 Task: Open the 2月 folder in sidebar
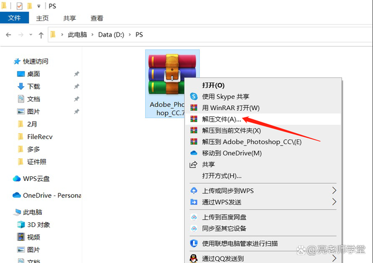[32, 124]
